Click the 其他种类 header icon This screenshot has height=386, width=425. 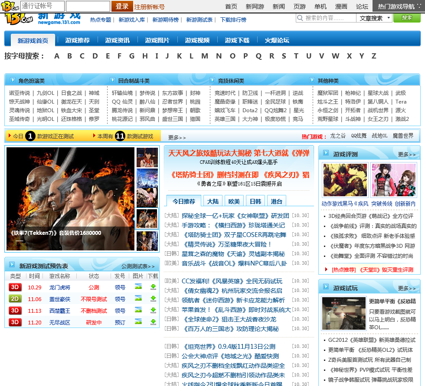click(312, 80)
